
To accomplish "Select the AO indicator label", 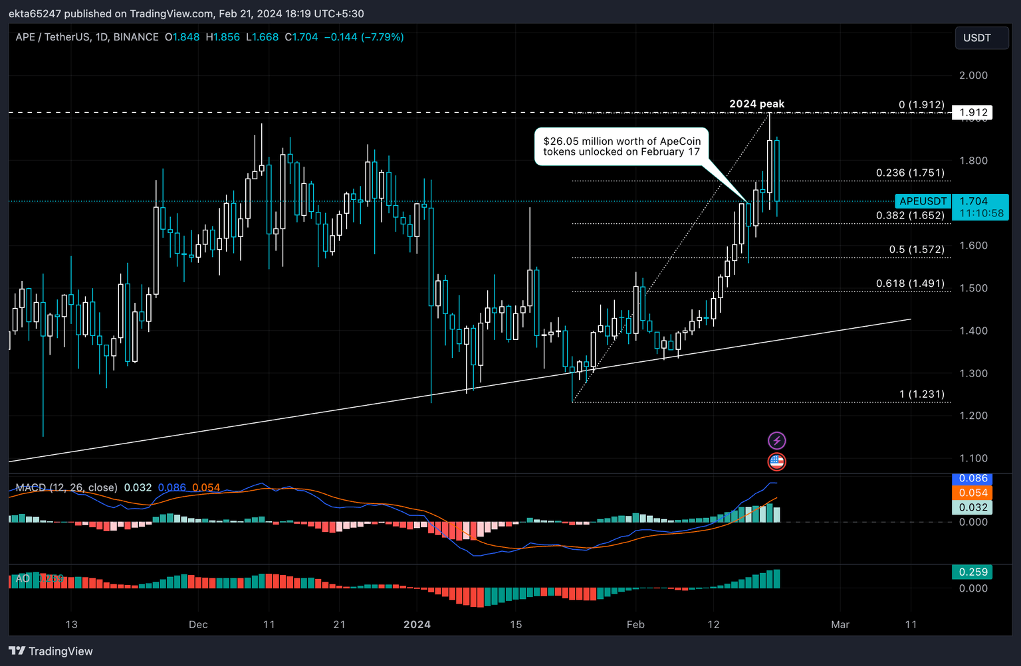I will (x=23, y=578).
